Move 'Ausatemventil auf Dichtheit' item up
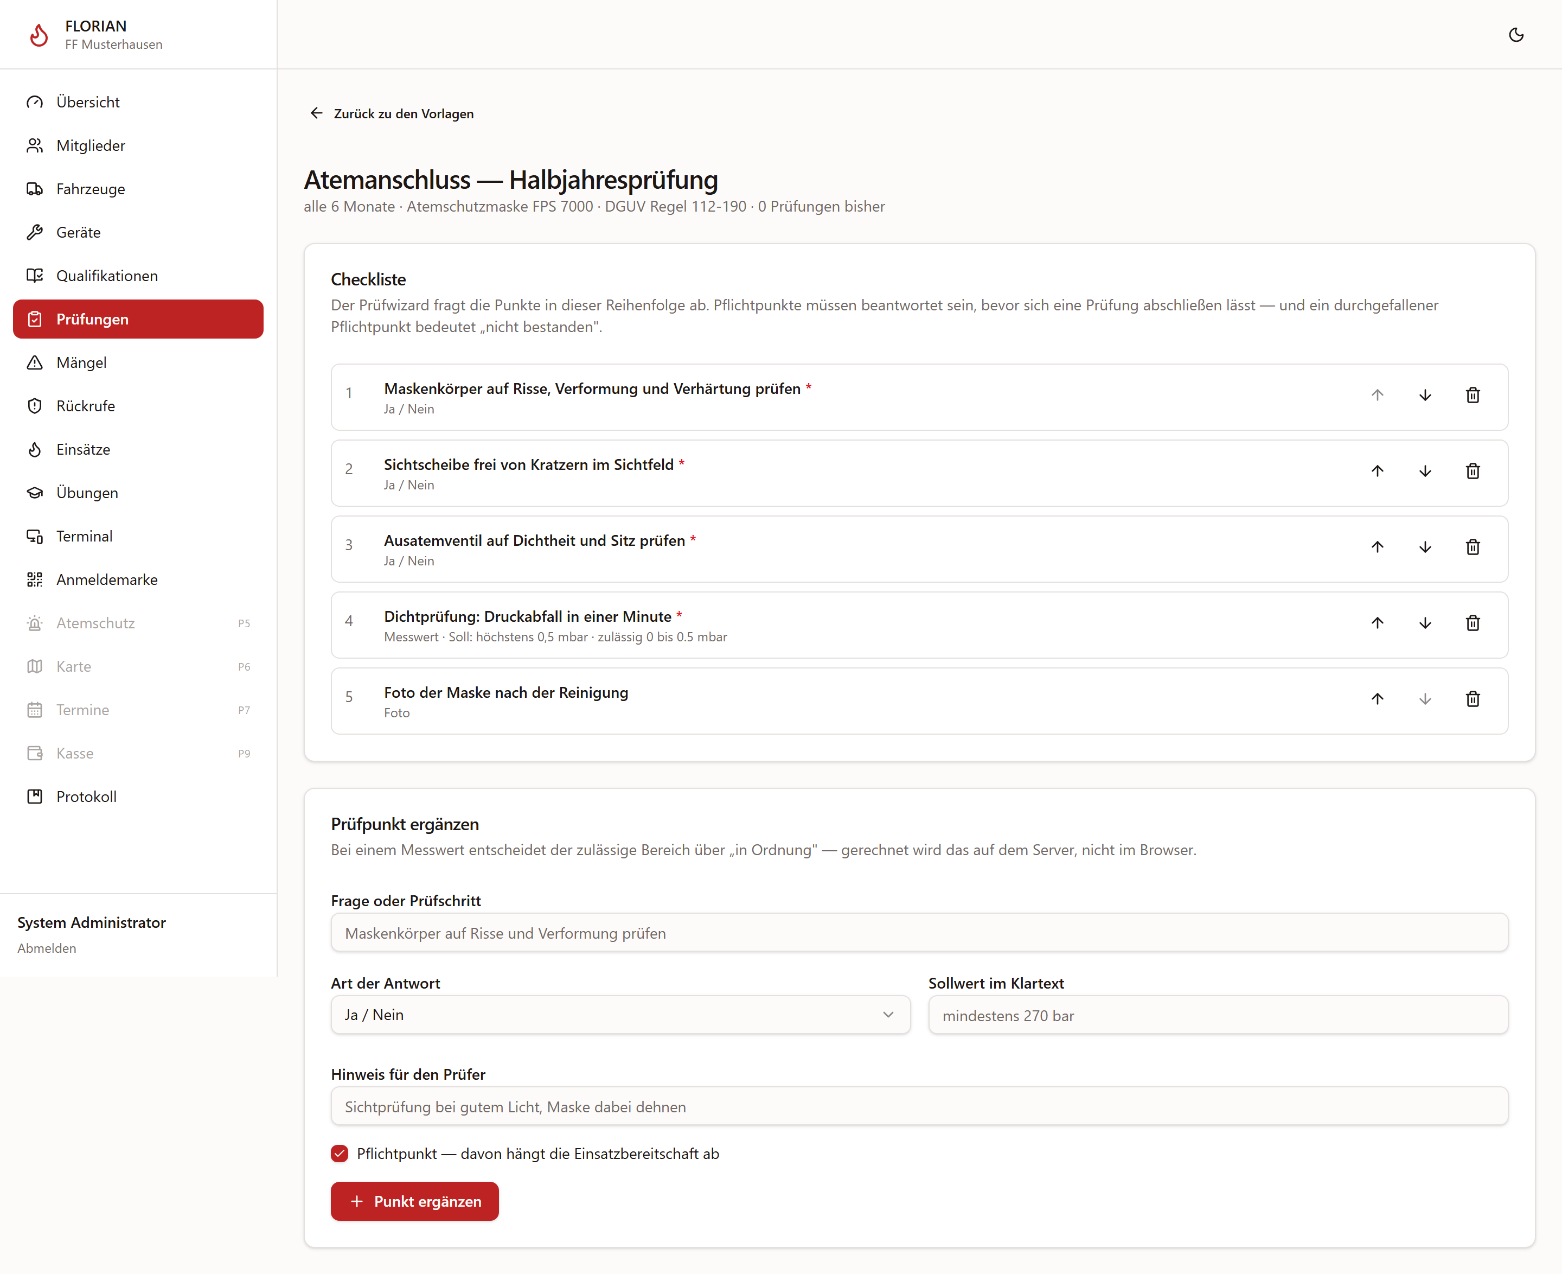1562x1274 pixels. [x=1377, y=547]
